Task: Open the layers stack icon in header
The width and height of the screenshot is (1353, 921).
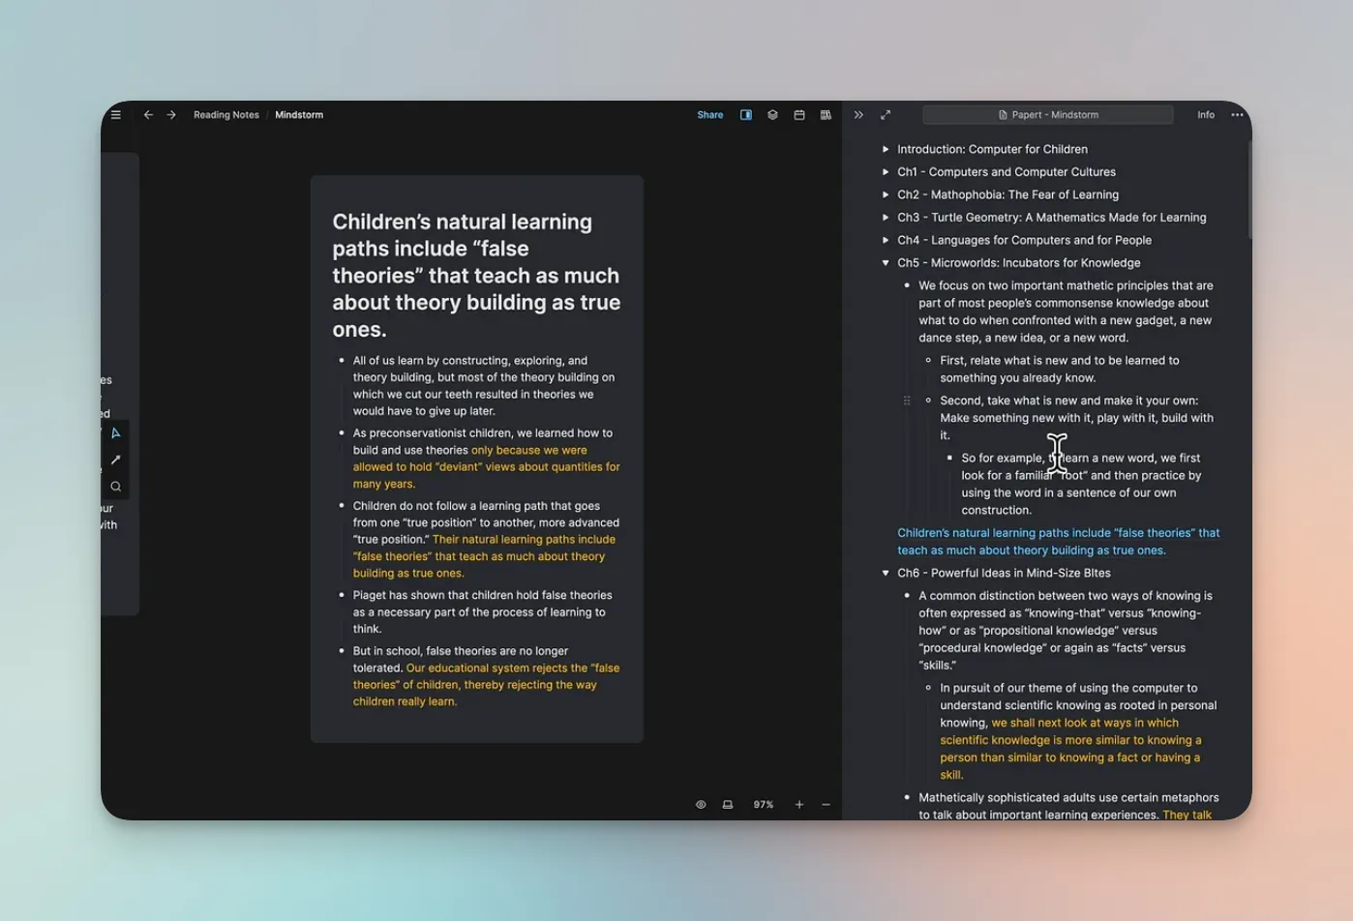Action: click(x=772, y=115)
